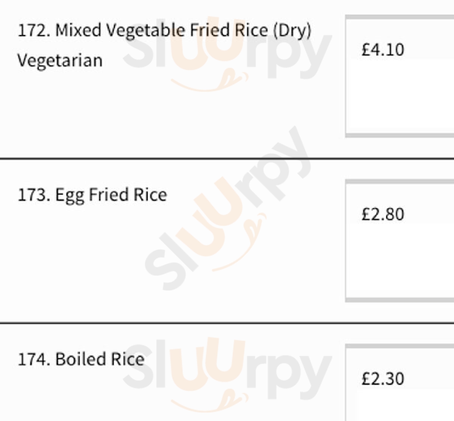This screenshot has height=421, width=454.
Task: Click the Vegetarian label under item 172
Action: coord(60,60)
